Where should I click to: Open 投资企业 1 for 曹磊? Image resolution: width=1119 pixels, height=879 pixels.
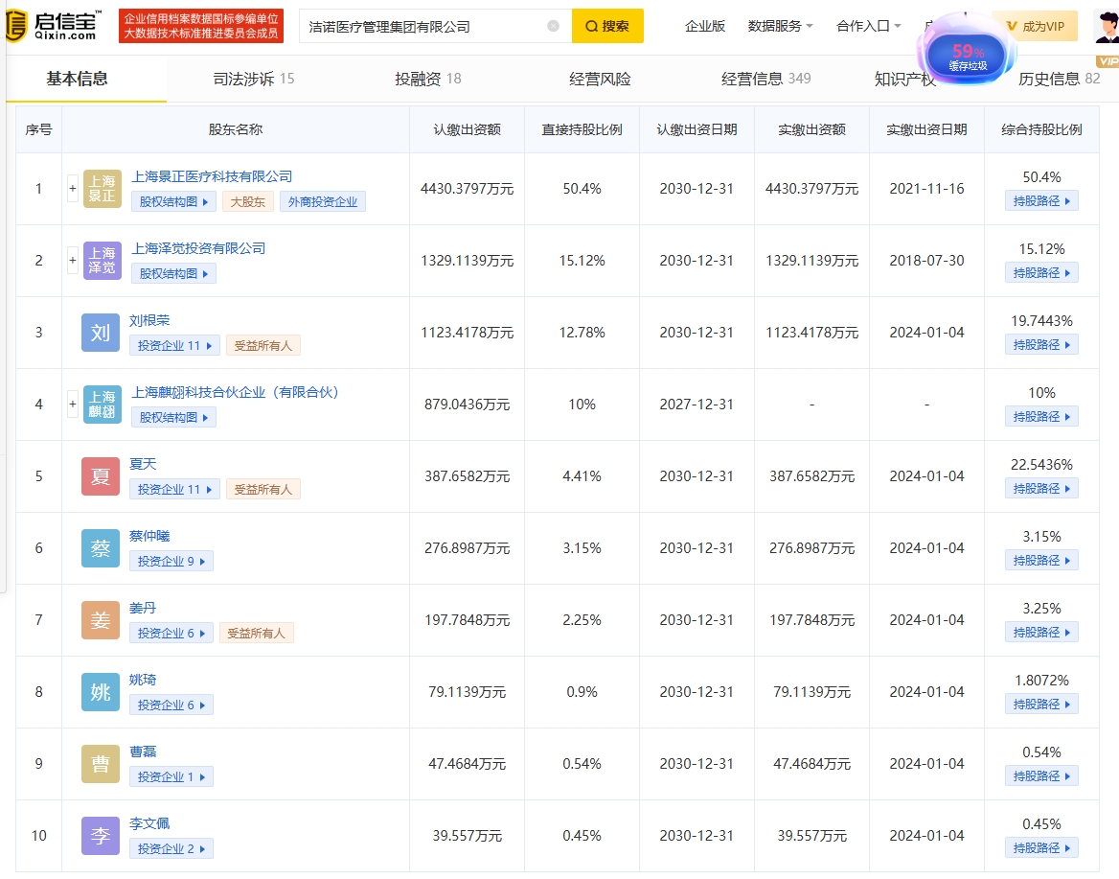coord(171,776)
